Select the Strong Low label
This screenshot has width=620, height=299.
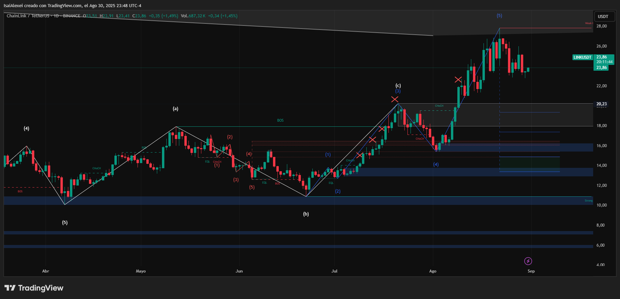[x=588, y=201]
